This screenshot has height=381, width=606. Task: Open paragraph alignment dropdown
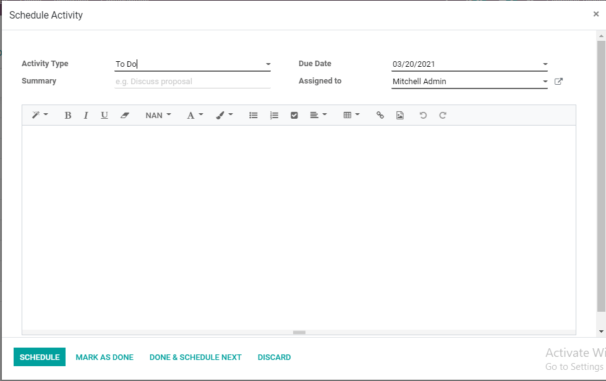[x=318, y=115]
